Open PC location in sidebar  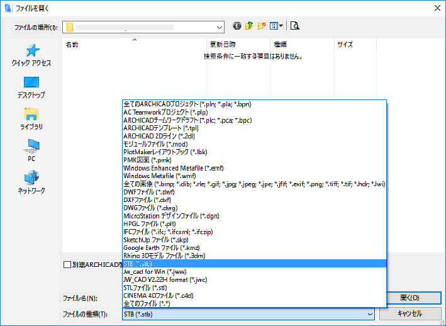[31, 150]
